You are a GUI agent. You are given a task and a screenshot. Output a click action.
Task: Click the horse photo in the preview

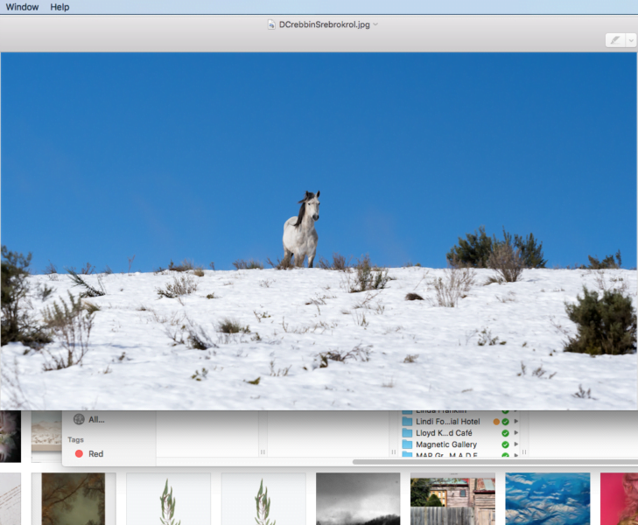[x=301, y=229]
